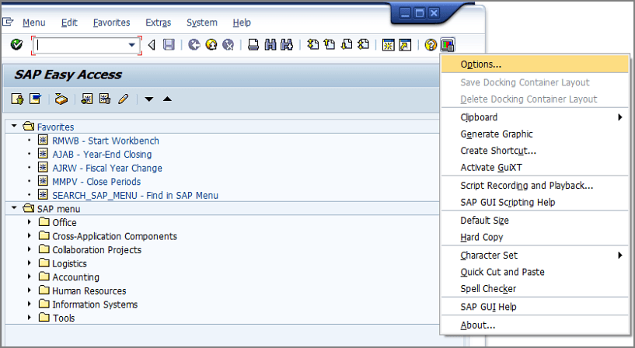Open the Favorites menu in menu bar
The image size is (635, 348).
pos(111,23)
